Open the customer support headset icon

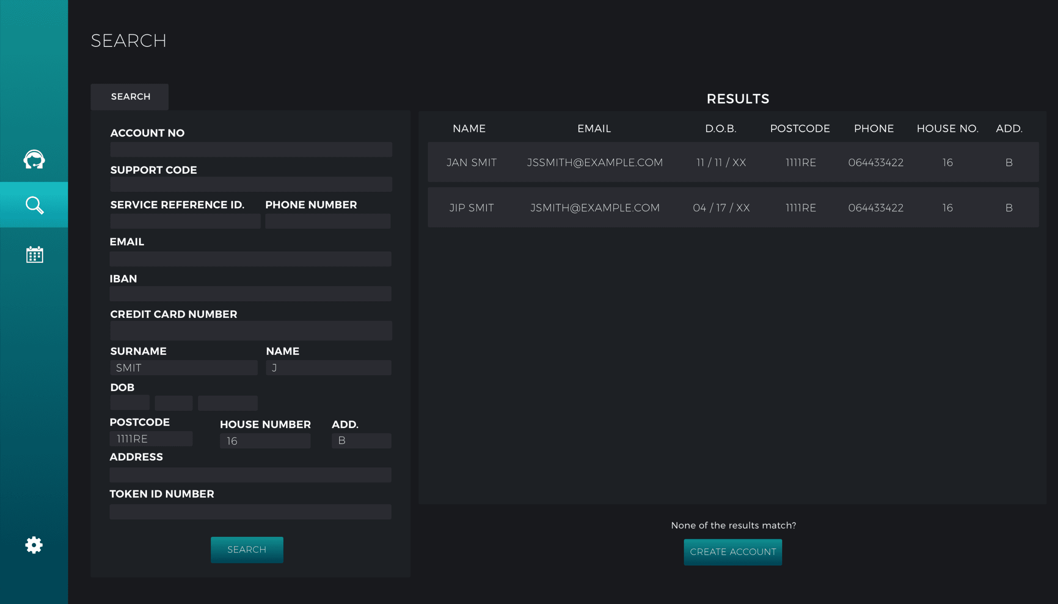click(x=34, y=159)
